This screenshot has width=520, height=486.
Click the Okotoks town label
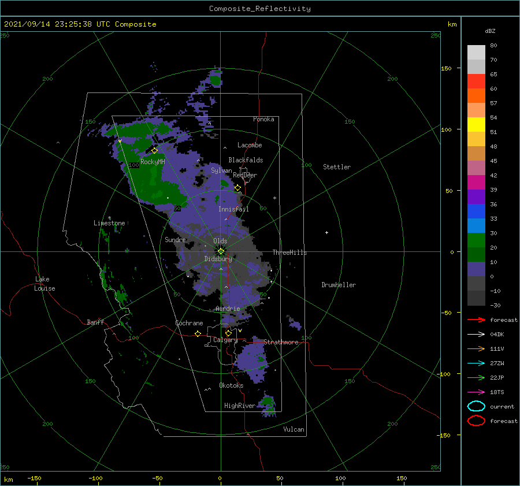[231, 385]
